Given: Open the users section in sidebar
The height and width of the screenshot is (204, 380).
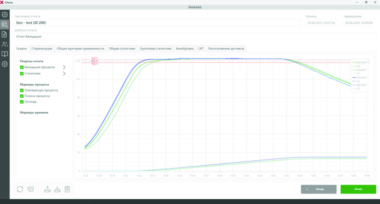Looking at the screenshot, I should click(5, 44).
